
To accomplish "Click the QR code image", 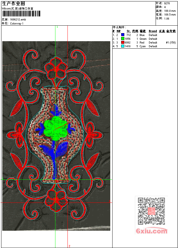I will click(x=151, y=211).
